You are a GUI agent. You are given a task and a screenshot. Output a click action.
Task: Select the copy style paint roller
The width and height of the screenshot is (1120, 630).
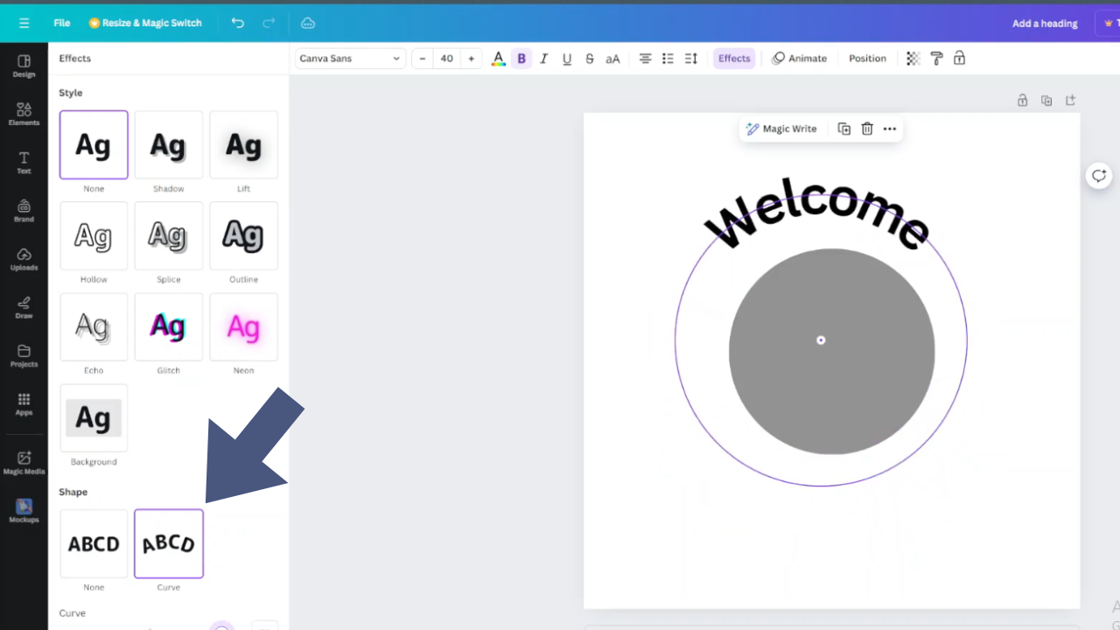pyautogui.click(x=936, y=59)
